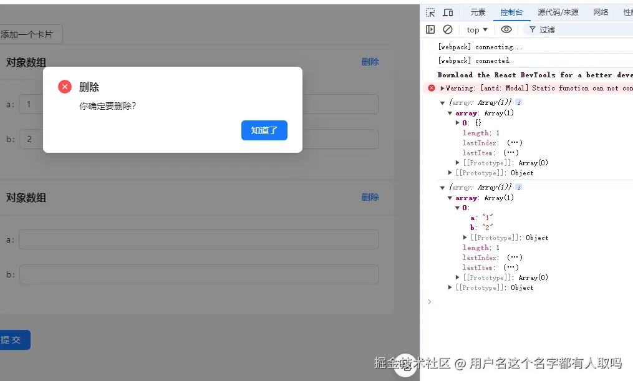Select the 控制台 tab
This screenshot has width=633, height=381.
511,12
